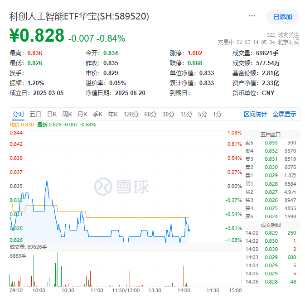This screenshot has height=298, width=305.
Task: Select the 买1 order row at 0.828
Action: pyautogui.click(x=271, y=184)
